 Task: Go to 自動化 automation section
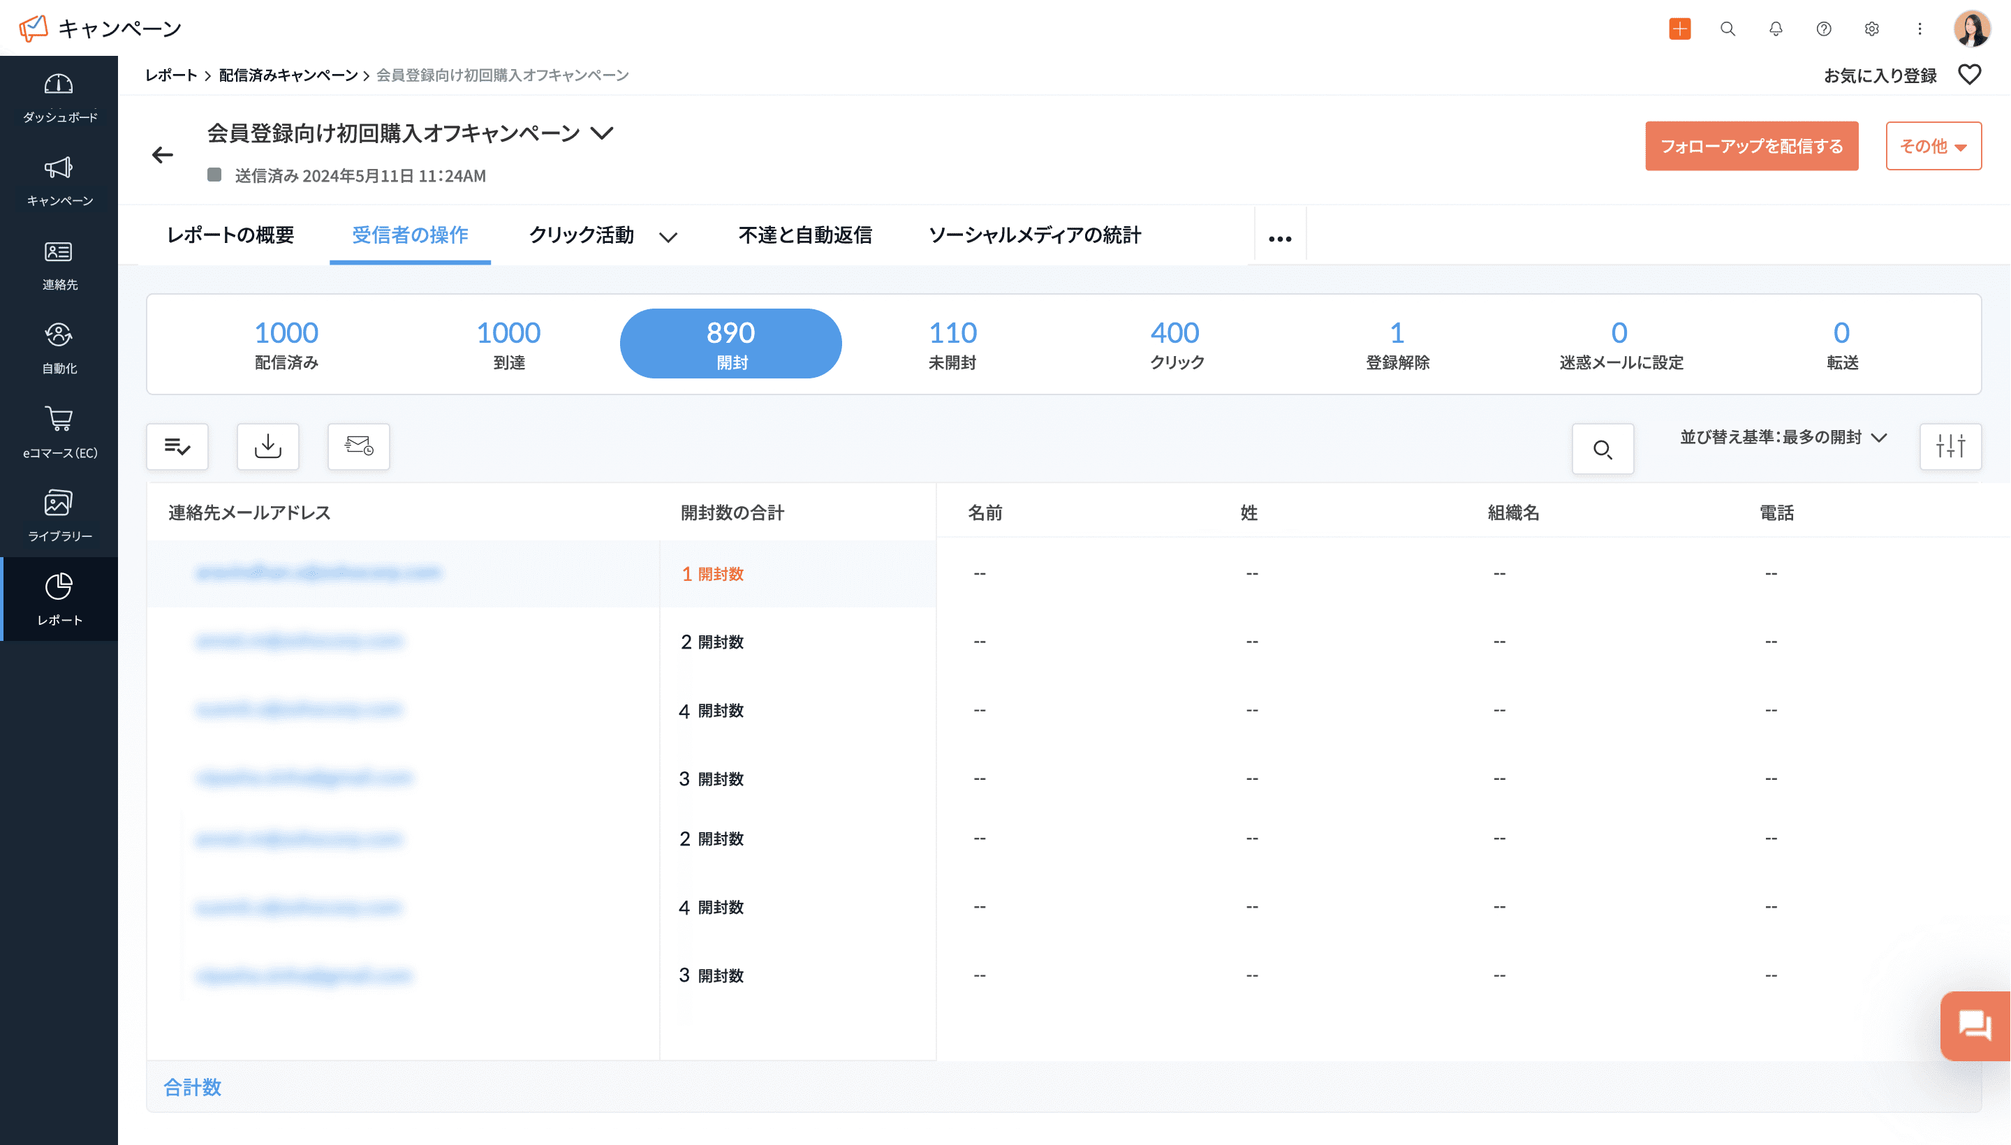[59, 336]
